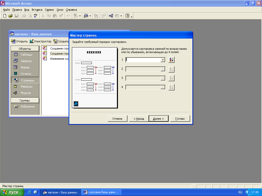Click the New database toolbar icon
The height and width of the screenshot is (196, 262).
pyautogui.click(x=5, y=16)
